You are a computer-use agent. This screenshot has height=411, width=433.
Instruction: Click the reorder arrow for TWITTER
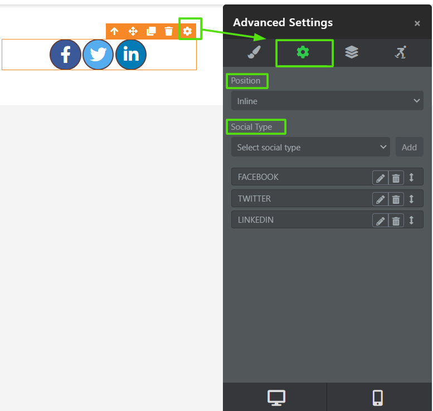411,199
